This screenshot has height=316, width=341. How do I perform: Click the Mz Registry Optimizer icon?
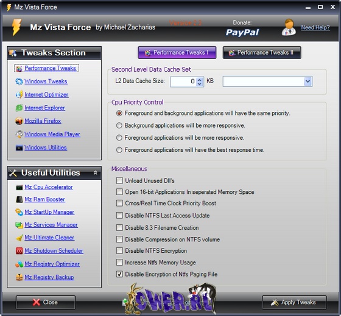[19, 264]
